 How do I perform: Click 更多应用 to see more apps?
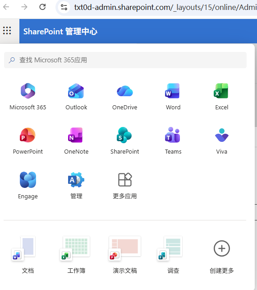(x=125, y=185)
